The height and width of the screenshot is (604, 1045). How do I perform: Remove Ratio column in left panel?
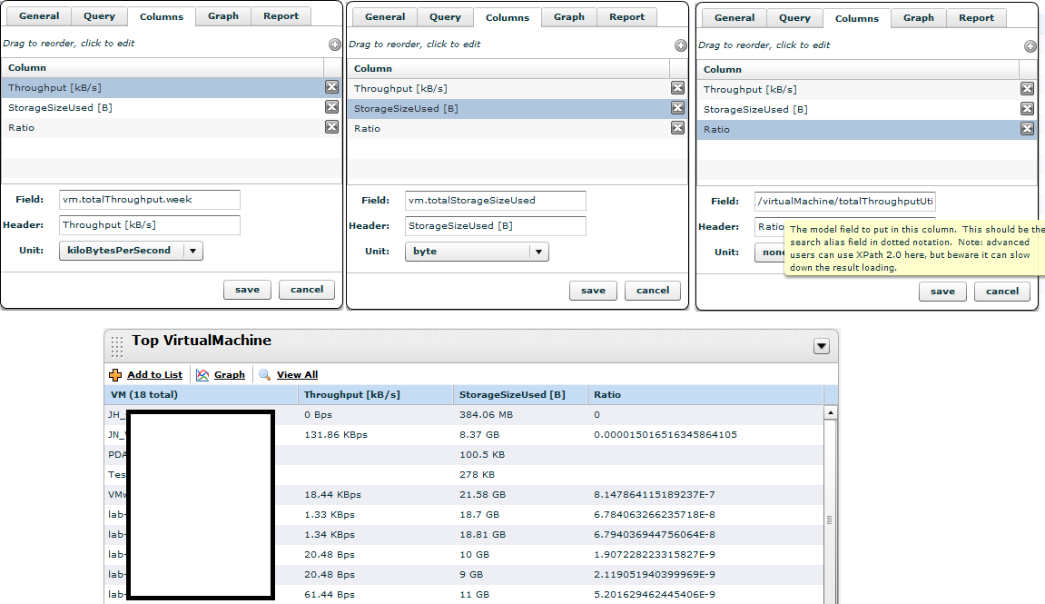click(x=331, y=127)
